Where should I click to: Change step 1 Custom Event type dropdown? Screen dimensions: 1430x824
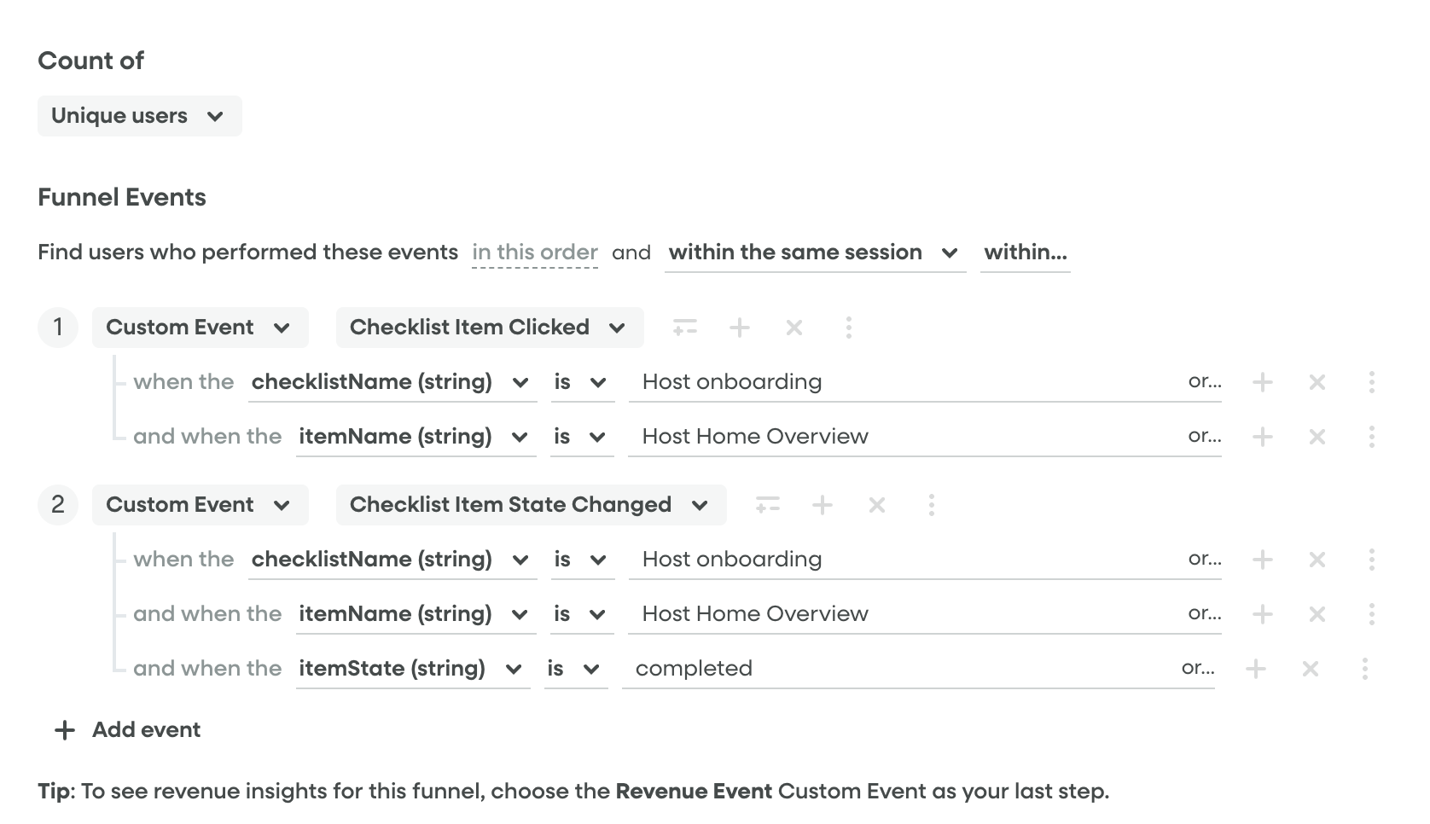[200, 328]
